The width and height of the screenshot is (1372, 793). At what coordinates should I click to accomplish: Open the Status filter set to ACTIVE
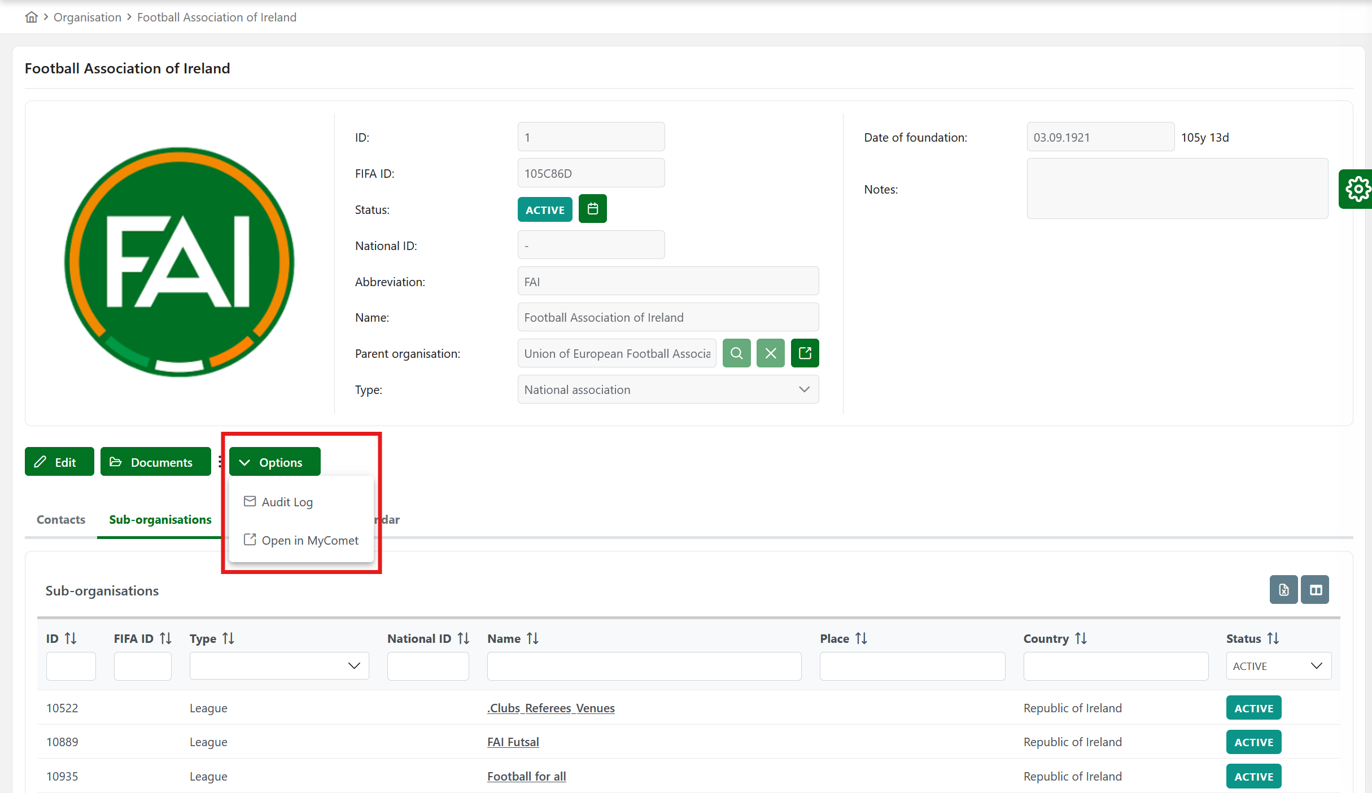[1278, 666]
